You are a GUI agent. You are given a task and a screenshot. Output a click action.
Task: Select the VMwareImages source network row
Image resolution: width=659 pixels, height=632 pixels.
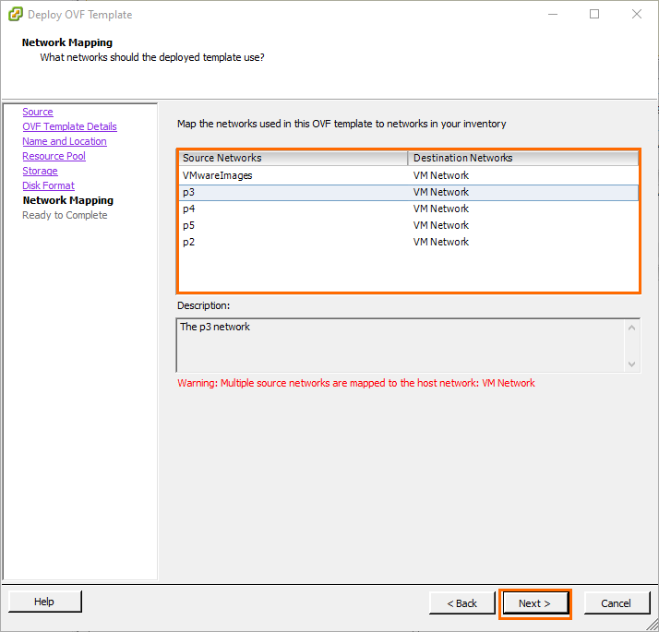[218, 175]
